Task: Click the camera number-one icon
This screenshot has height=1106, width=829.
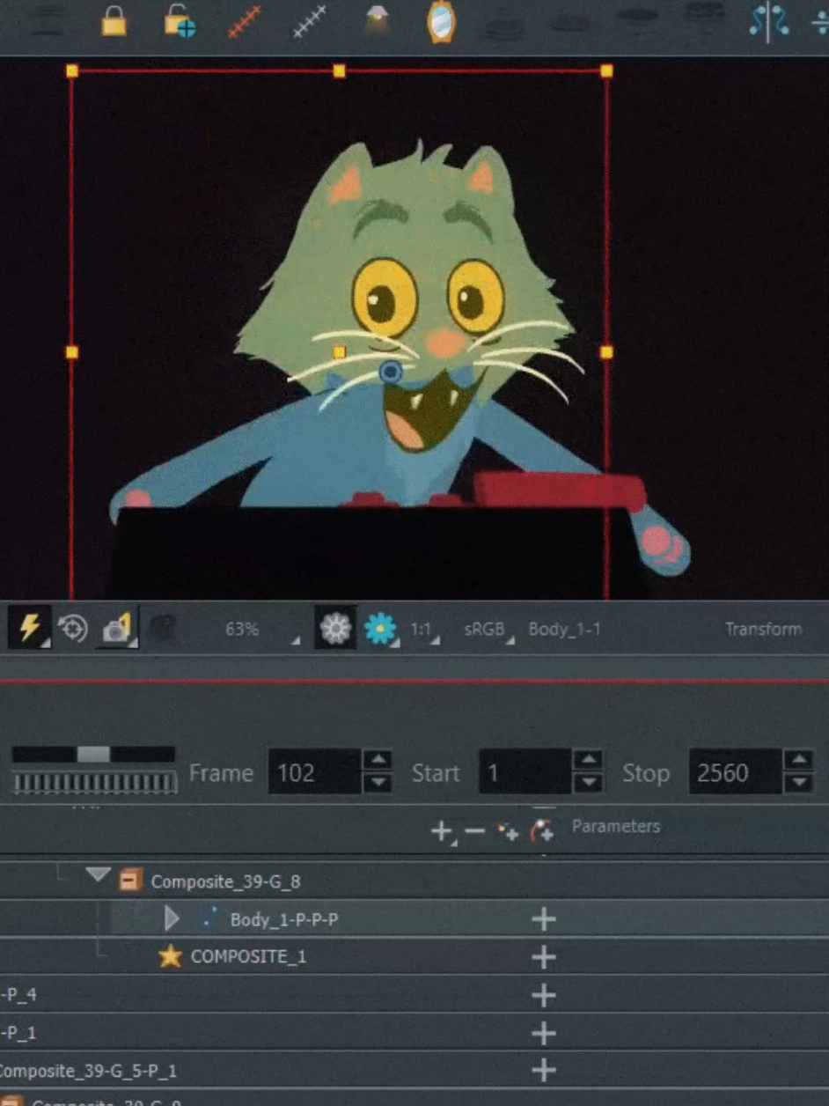Action: tap(117, 629)
